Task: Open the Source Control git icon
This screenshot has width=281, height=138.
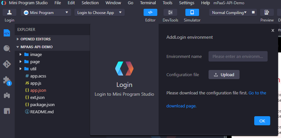Action: 7,64
